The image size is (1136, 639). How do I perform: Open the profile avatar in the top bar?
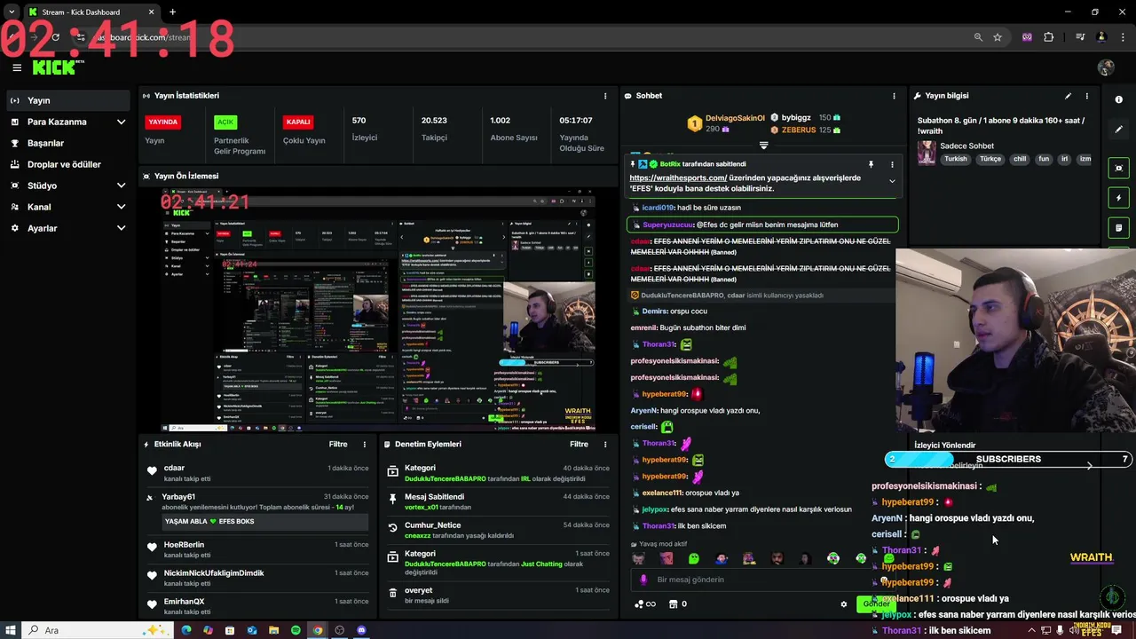point(1106,67)
